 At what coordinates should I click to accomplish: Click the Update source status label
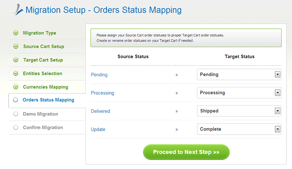tap(98, 130)
